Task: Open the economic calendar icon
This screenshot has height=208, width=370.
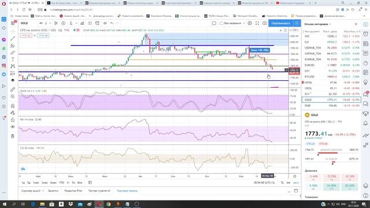Action: (365, 72)
